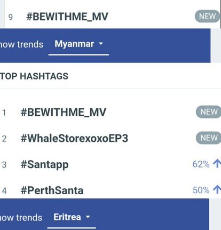
Task: Open the #Santapp hashtag
Action: point(44,165)
